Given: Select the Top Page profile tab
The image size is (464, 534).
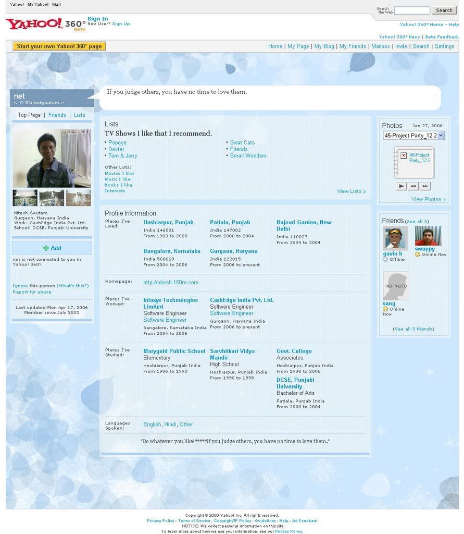Looking at the screenshot, I should (29, 115).
